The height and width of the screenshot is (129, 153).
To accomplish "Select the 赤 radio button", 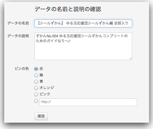I will coord(36,69).
